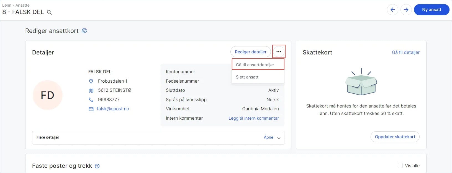The image size is (452, 173).
Task: Click the phone icon beside 99988777
Action: pyautogui.click(x=91, y=99)
